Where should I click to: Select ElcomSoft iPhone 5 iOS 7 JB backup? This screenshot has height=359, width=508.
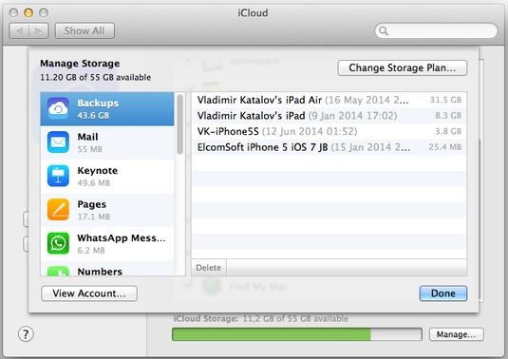329,147
